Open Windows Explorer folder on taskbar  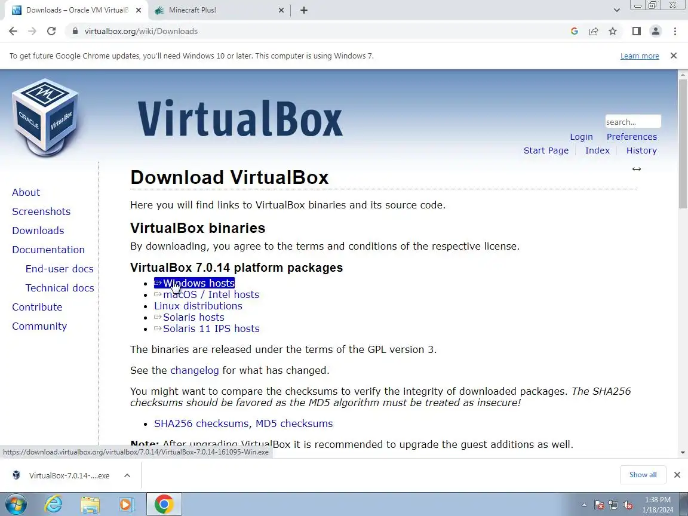point(90,504)
